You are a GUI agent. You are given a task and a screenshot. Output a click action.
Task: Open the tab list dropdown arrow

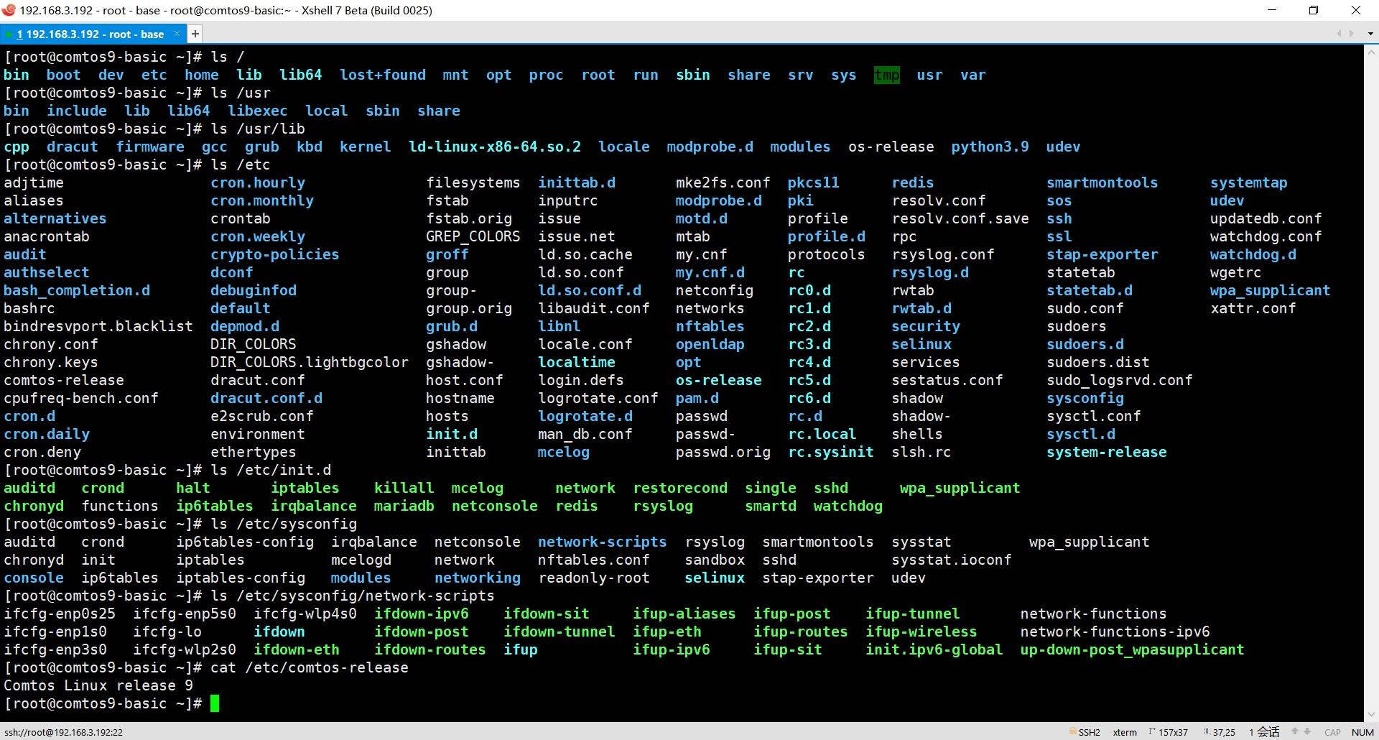(x=1370, y=34)
